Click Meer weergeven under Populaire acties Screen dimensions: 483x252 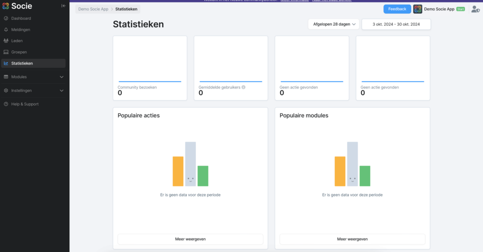(190, 239)
